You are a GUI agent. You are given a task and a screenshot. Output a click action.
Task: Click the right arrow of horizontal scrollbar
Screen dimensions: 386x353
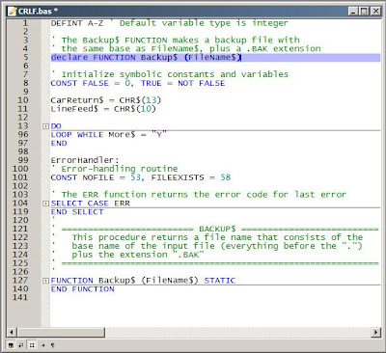click(x=375, y=332)
